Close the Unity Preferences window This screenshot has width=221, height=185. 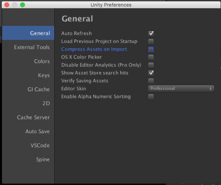pyautogui.click(x=7, y=5)
